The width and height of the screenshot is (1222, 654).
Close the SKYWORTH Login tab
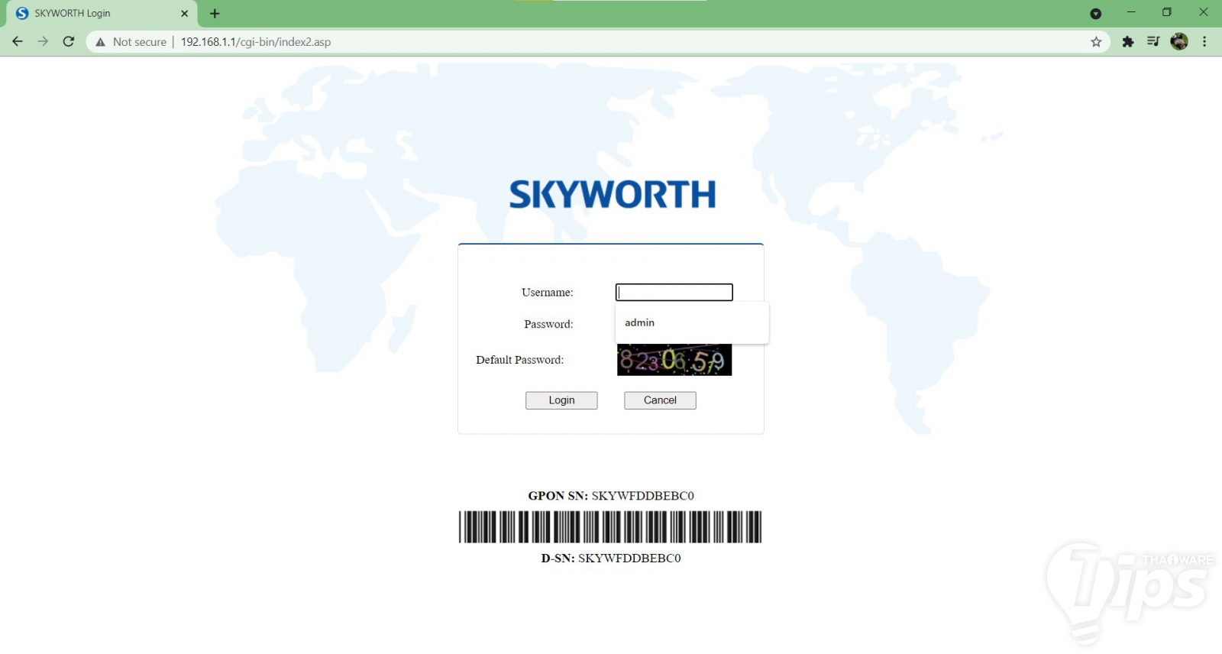184,13
